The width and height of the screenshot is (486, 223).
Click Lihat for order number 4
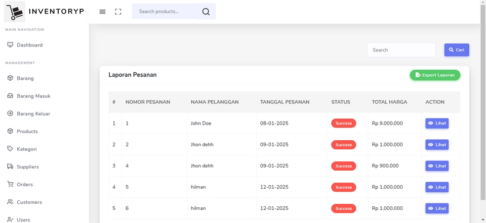point(437,166)
